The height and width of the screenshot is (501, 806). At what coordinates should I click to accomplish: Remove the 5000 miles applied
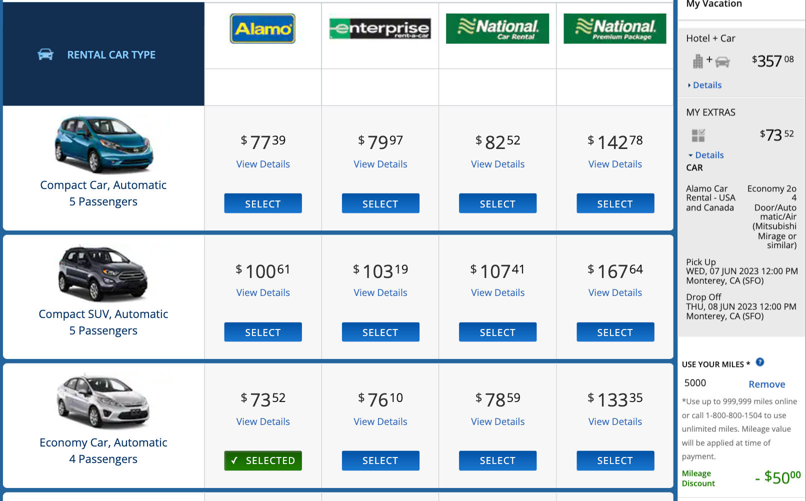[x=766, y=383]
